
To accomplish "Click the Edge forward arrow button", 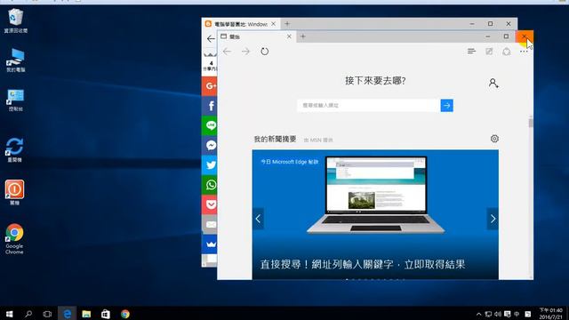I will [x=245, y=52].
